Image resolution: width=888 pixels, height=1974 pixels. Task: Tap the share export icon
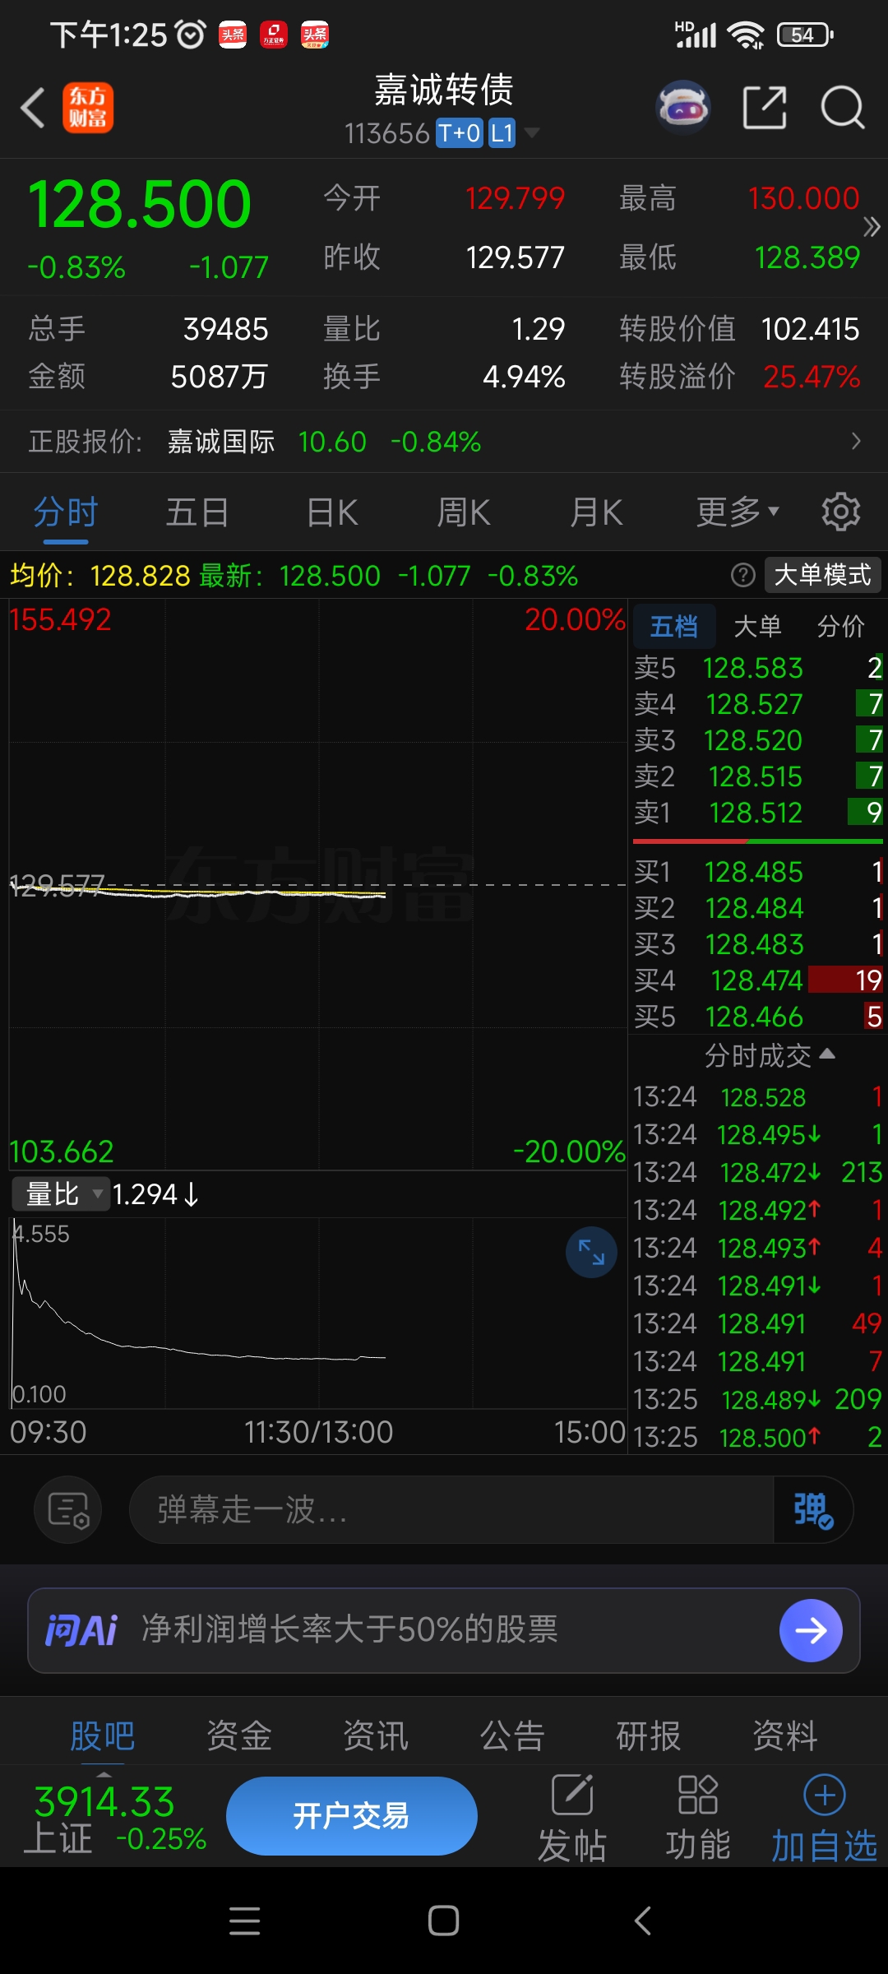(x=765, y=108)
